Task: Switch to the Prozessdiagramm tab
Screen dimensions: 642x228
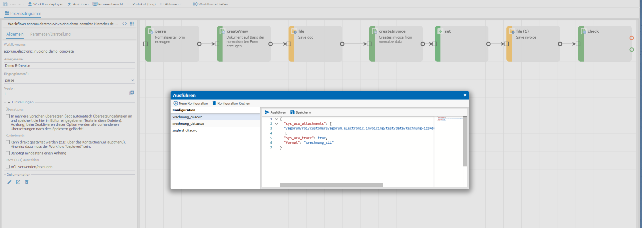Action: click(23, 14)
